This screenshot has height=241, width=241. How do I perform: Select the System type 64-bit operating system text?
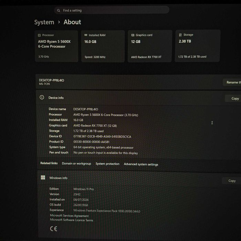(x=103, y=147)
